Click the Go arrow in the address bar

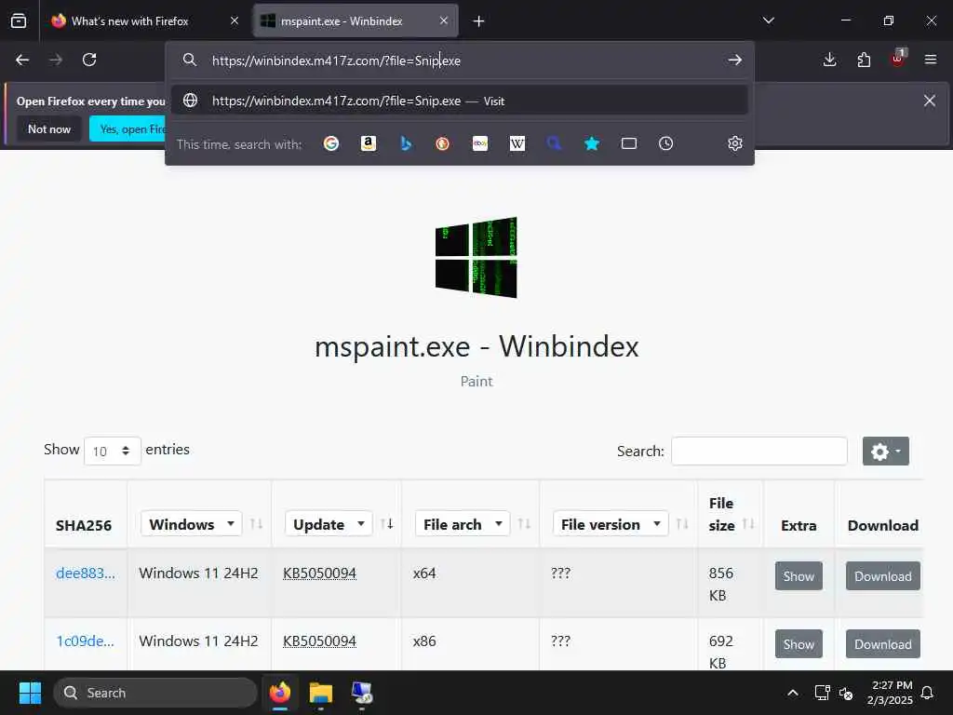(x=735, y=60)
